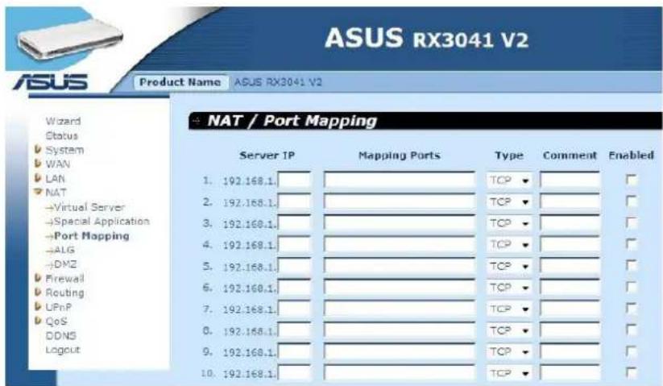Tick the Enabled checkbox for row 10
Viewport: 663px width, 386px height.
tap(631, 373)
